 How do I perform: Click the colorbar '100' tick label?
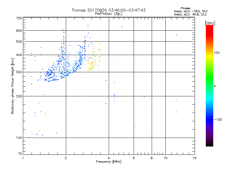click(x=217, y=53)
